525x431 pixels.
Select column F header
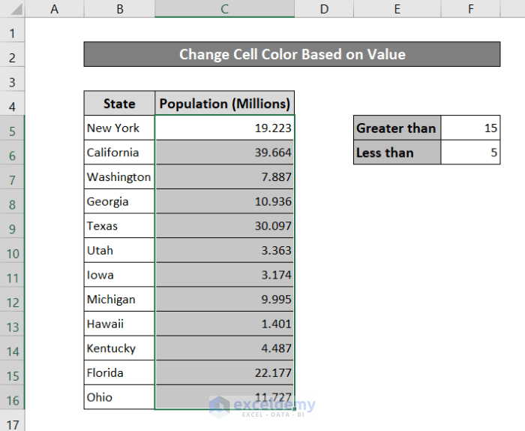tap(471, 9)
